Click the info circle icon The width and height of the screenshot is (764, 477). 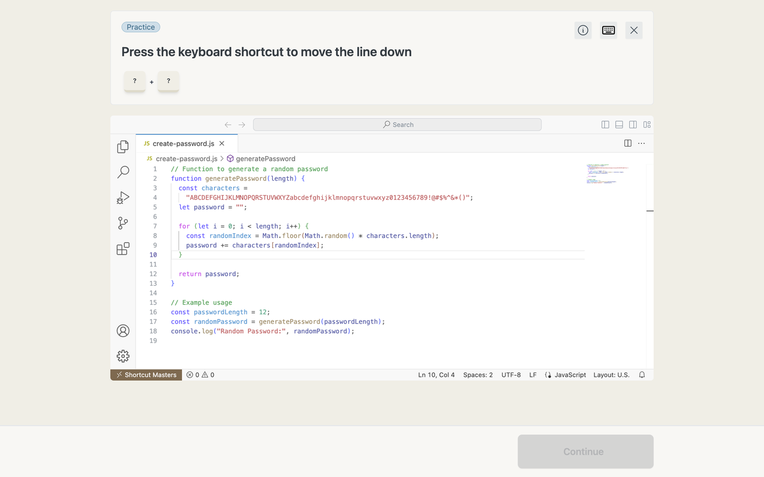click(x=583, y=30)
